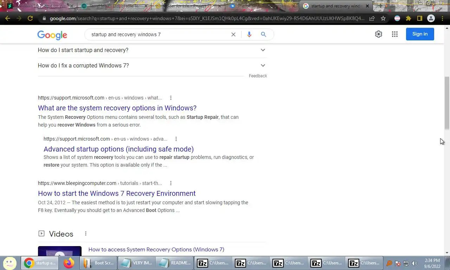Image resolution: width=450 pixels, height=270 pixels.
Task: Open options for system recovery options result
Action: coord(171,98)
